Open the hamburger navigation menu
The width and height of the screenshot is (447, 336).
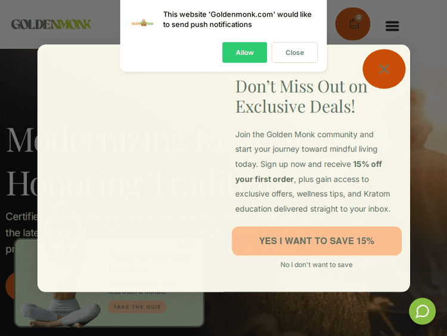(x=392, y=26)
